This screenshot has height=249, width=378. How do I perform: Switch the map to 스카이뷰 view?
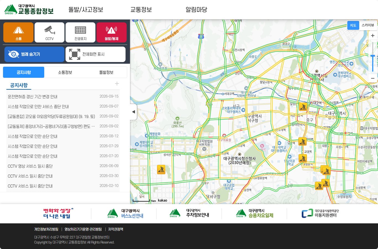click(368, 25)
